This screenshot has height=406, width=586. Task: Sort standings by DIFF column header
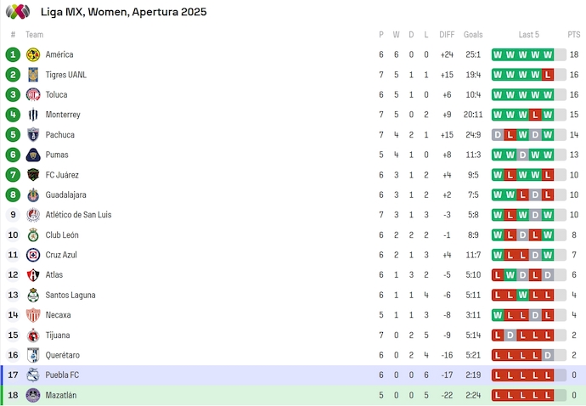coord(447,35)
